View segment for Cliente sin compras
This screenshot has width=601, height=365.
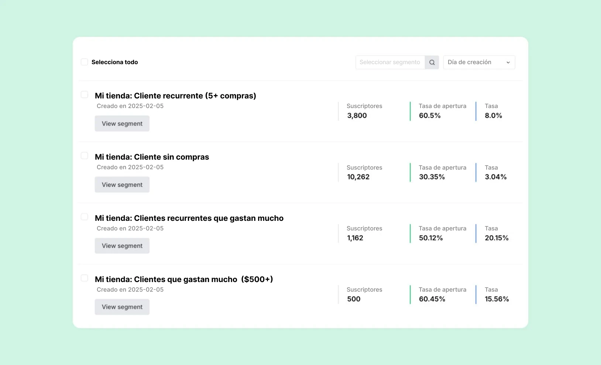pos(122,185)
